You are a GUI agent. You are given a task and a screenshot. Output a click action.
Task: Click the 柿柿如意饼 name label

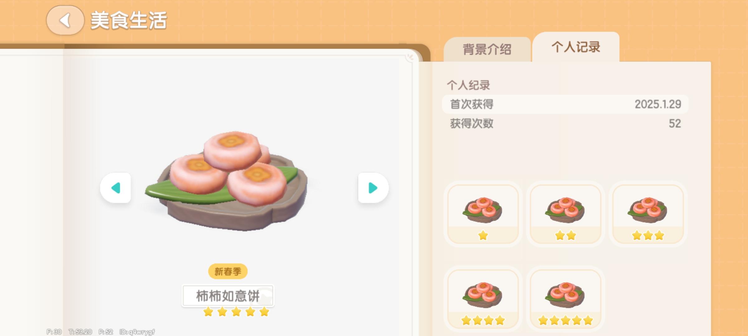click(x=228, y=296)
